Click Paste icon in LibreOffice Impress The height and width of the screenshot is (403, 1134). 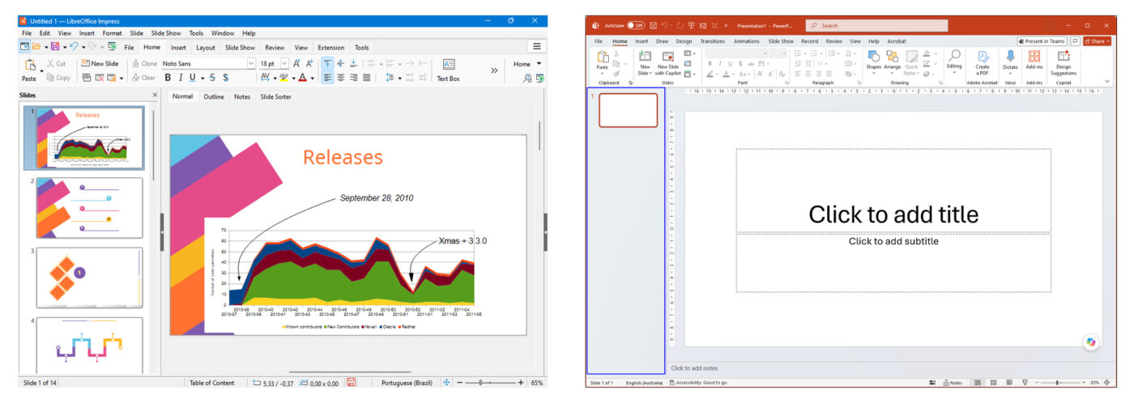pyautogui.click(x=29, y=65)
